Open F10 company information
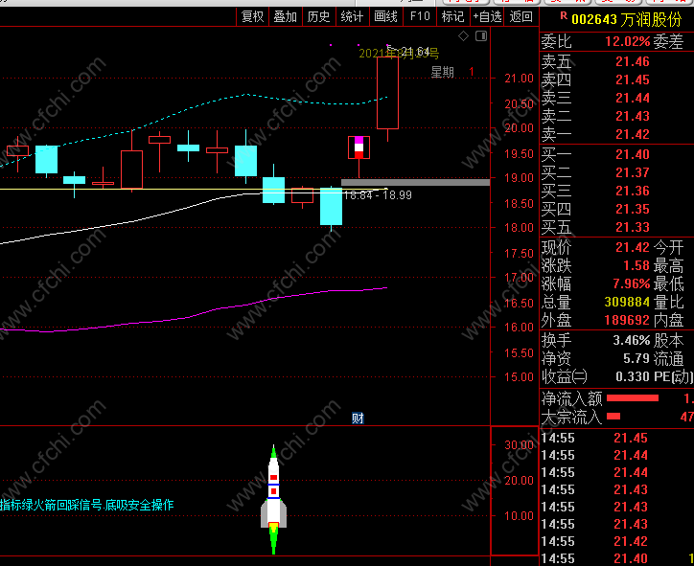 click(x=420, y=16)
